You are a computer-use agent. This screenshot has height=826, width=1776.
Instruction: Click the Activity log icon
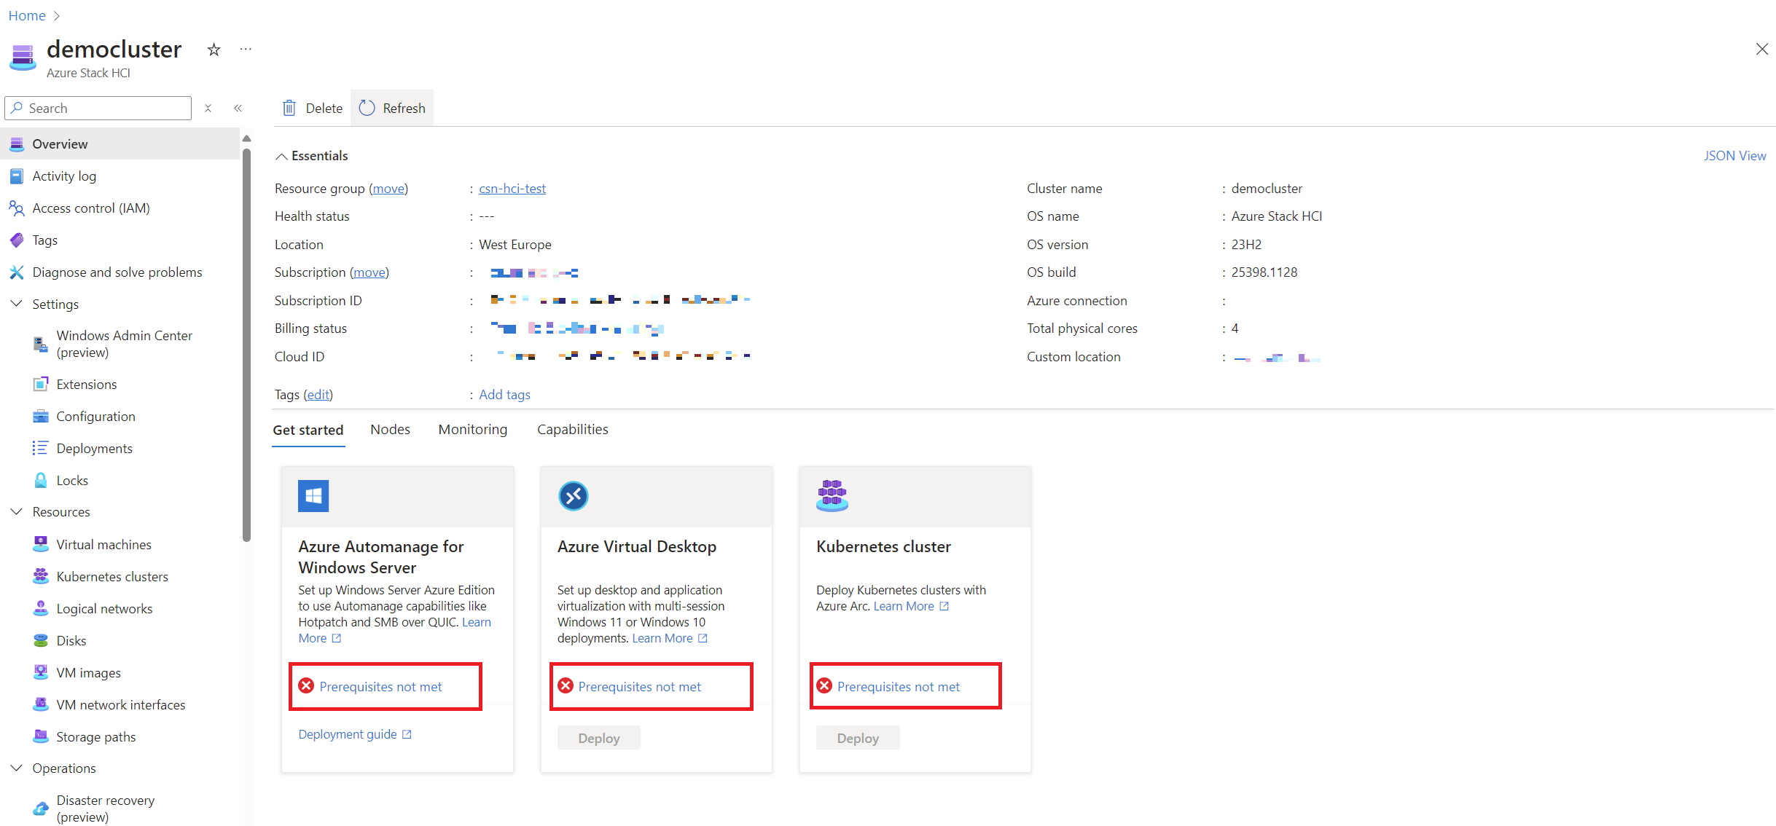point(17,176)
